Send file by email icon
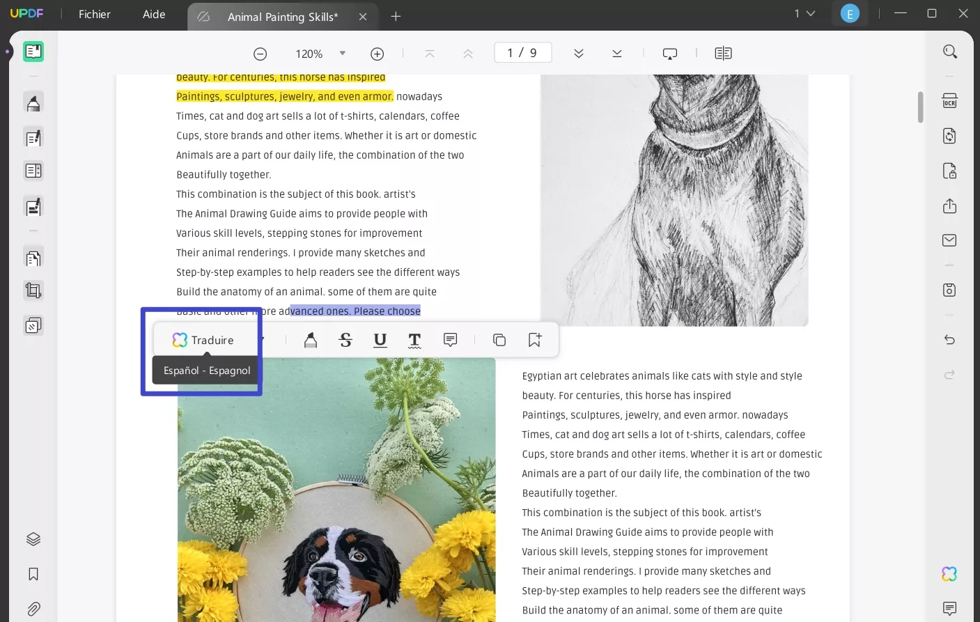The width and height of the screenshot is (980, 622). pos(949,240)
